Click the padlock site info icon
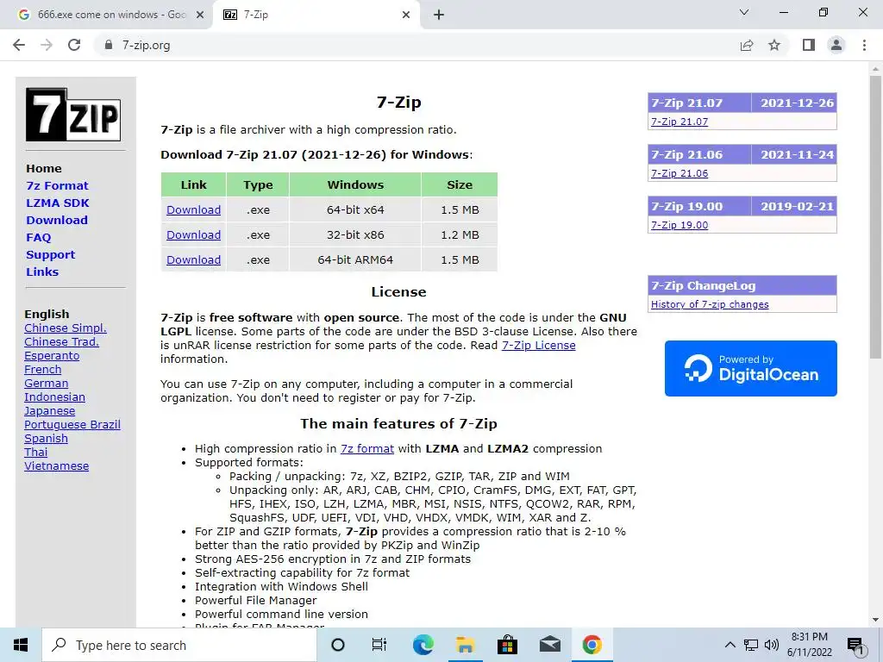883x662 pixels. click(x=109, y=45)
